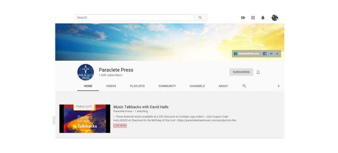Open the notifications bell in top bar
Image resolution: width=338 pixels, height=153 pixels.
click(x=263, y=18)
